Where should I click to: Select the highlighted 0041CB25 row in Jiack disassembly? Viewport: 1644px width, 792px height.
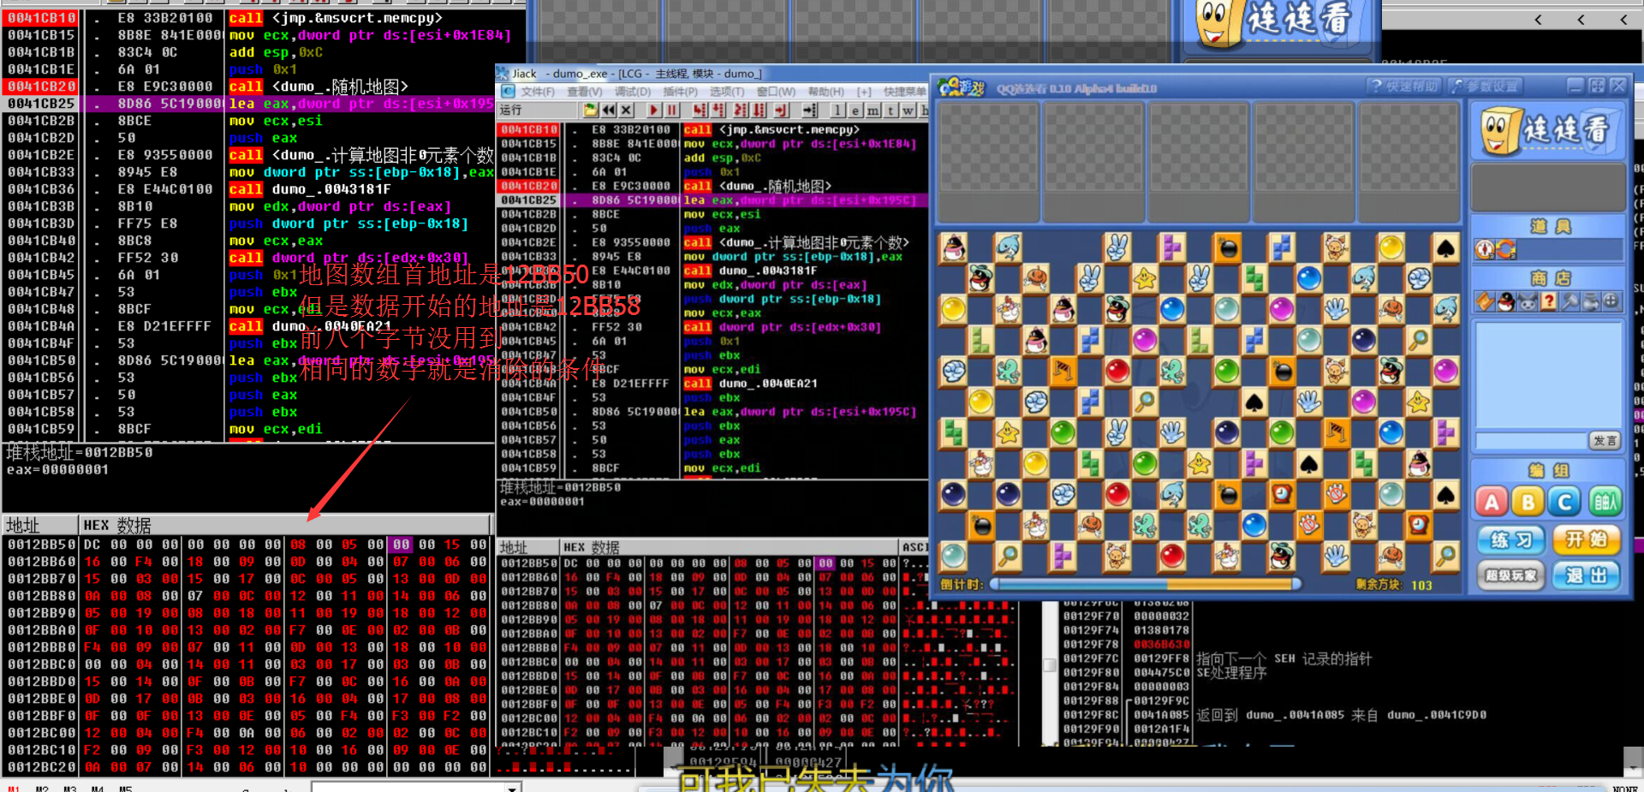[x=712, y=200]
